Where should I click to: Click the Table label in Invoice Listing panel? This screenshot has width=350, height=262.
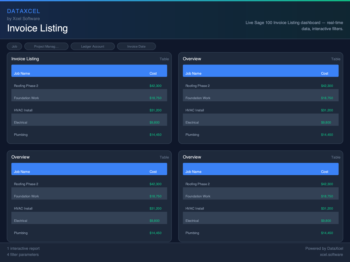pyautogui.click(x=164, y=59)
